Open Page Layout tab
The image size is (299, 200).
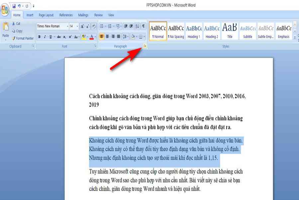46,15
